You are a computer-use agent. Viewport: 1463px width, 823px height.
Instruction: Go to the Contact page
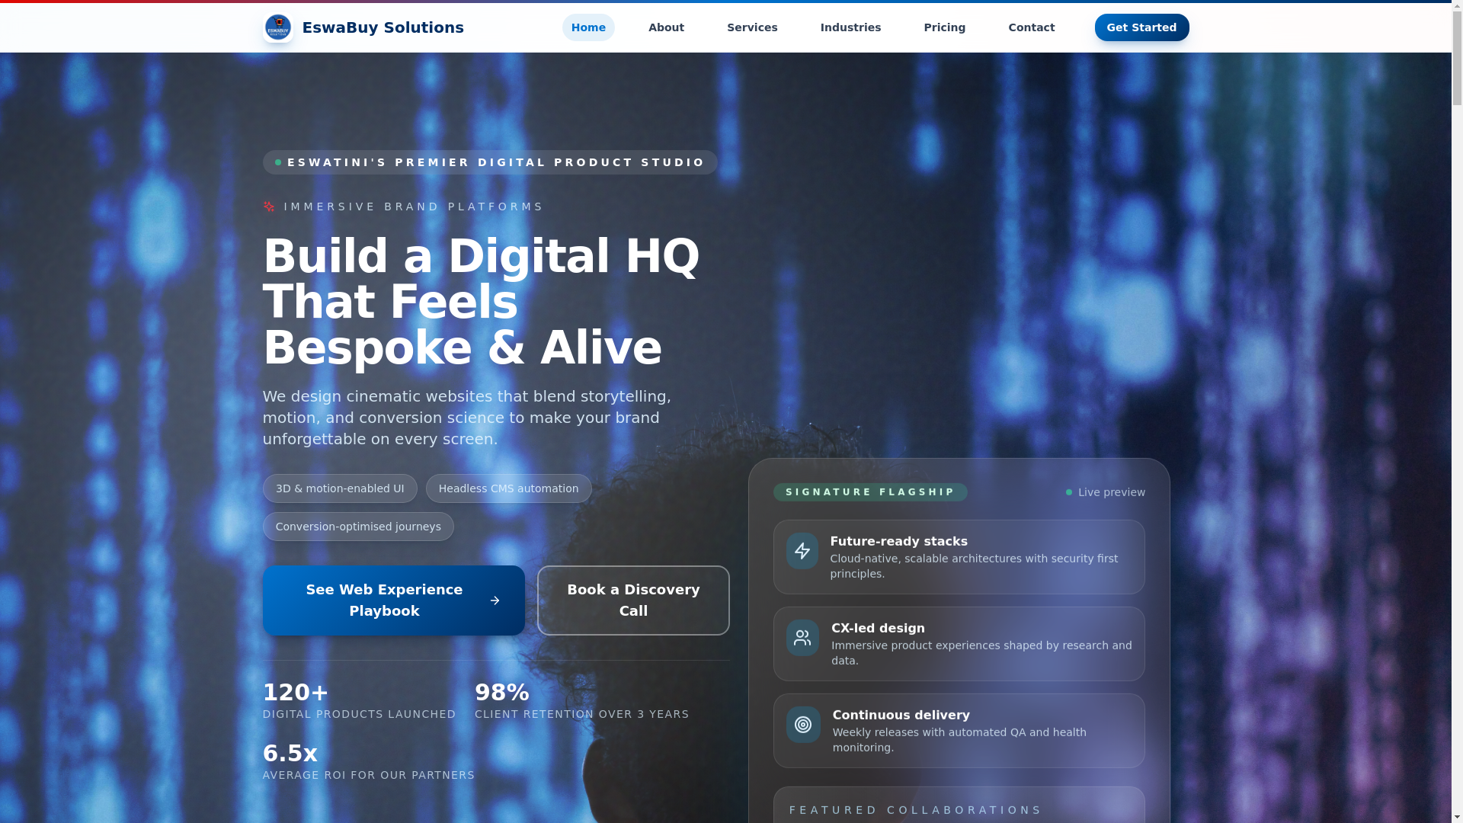tap(1031, 27)
